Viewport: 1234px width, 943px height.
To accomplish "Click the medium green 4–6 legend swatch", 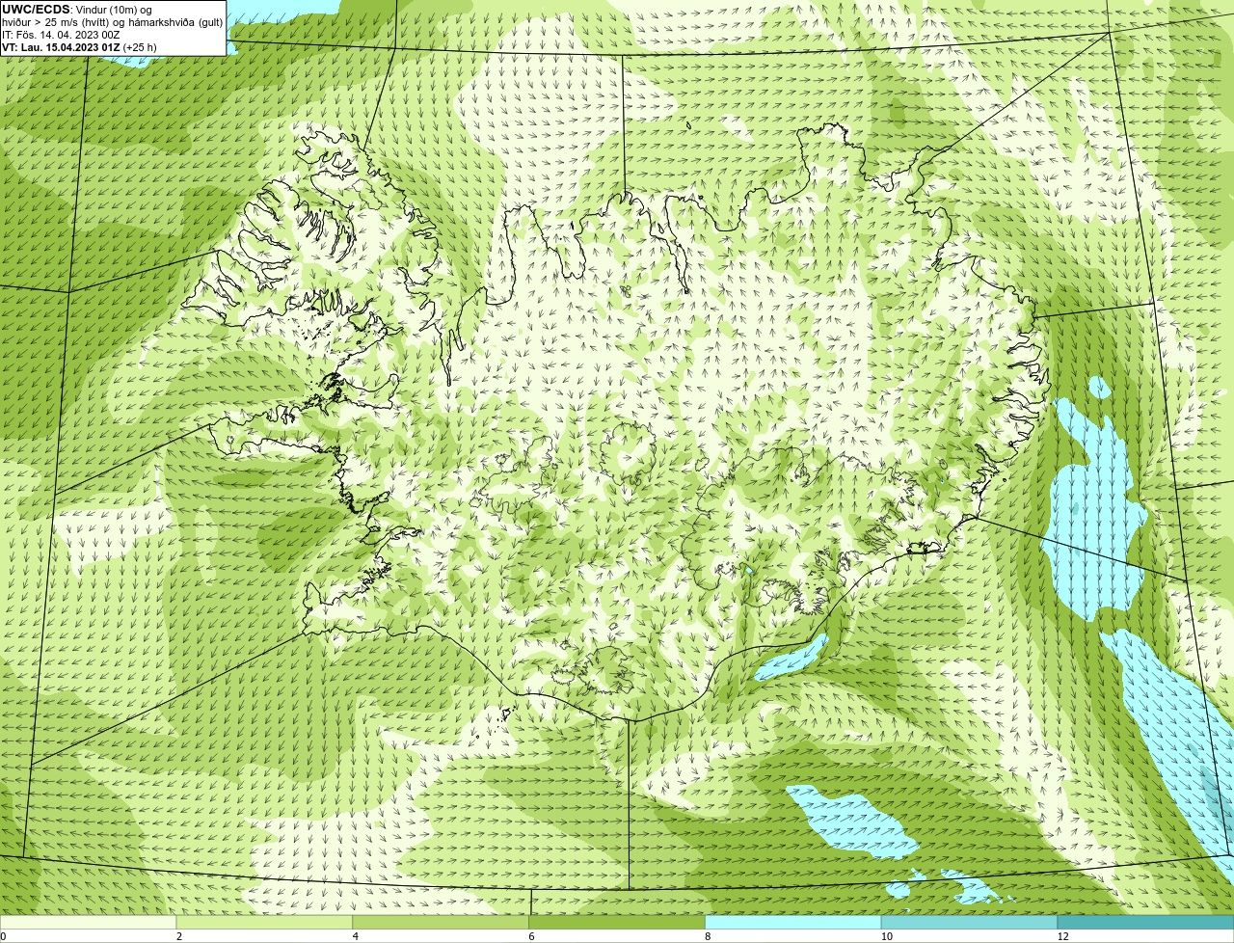I will 442,922.
